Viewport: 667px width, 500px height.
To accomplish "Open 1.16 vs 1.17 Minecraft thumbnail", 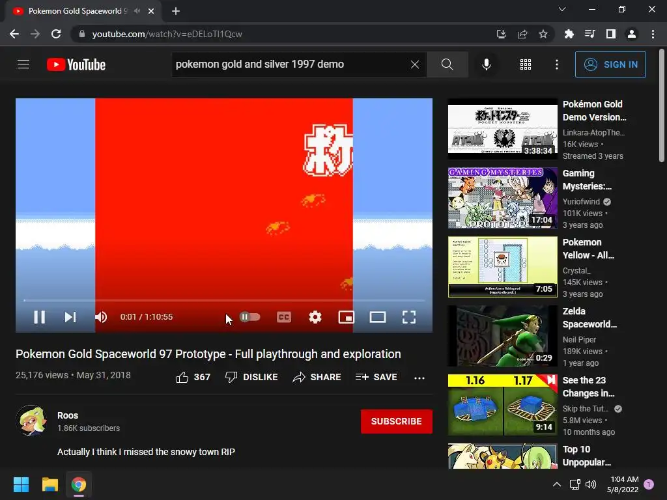I will 502,405.
